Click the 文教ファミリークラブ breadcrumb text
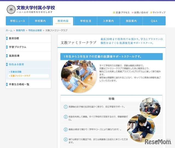175x148 pixels. [56, 30]
